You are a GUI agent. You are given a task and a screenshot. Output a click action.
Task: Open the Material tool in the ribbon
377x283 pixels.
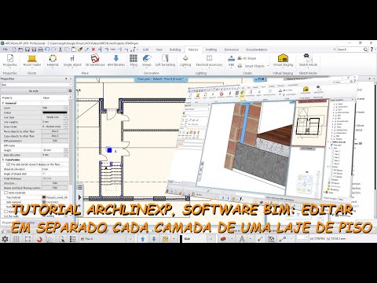pos(53,61)
